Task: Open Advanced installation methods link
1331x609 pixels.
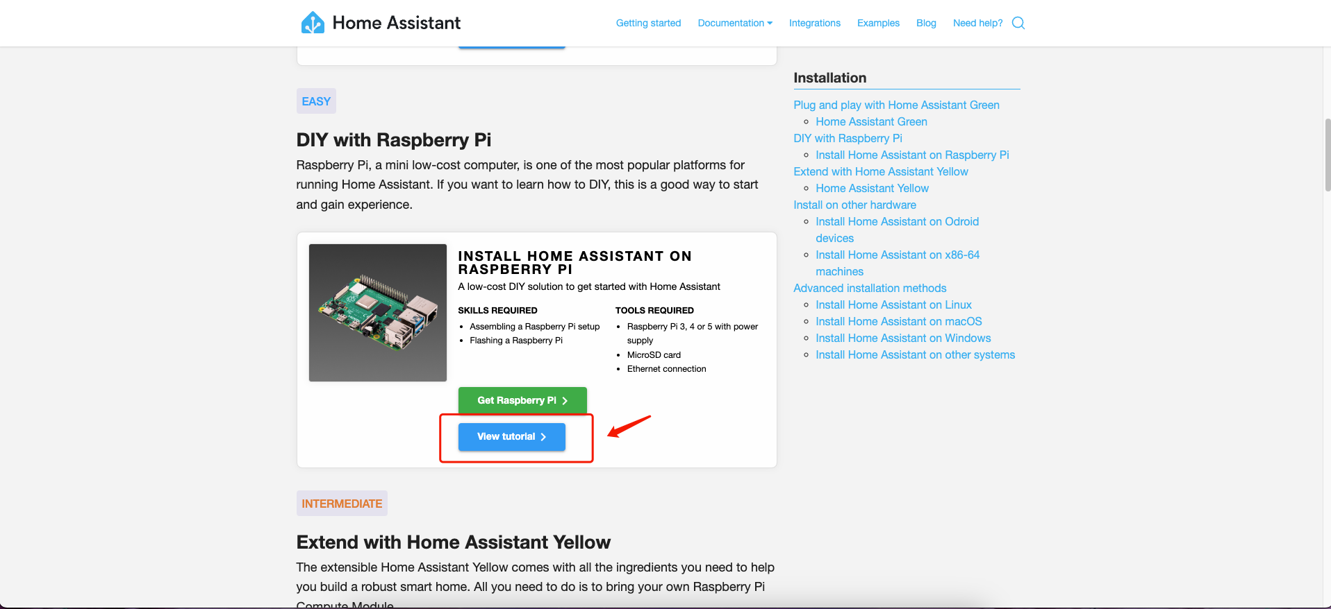Action: 870,288
